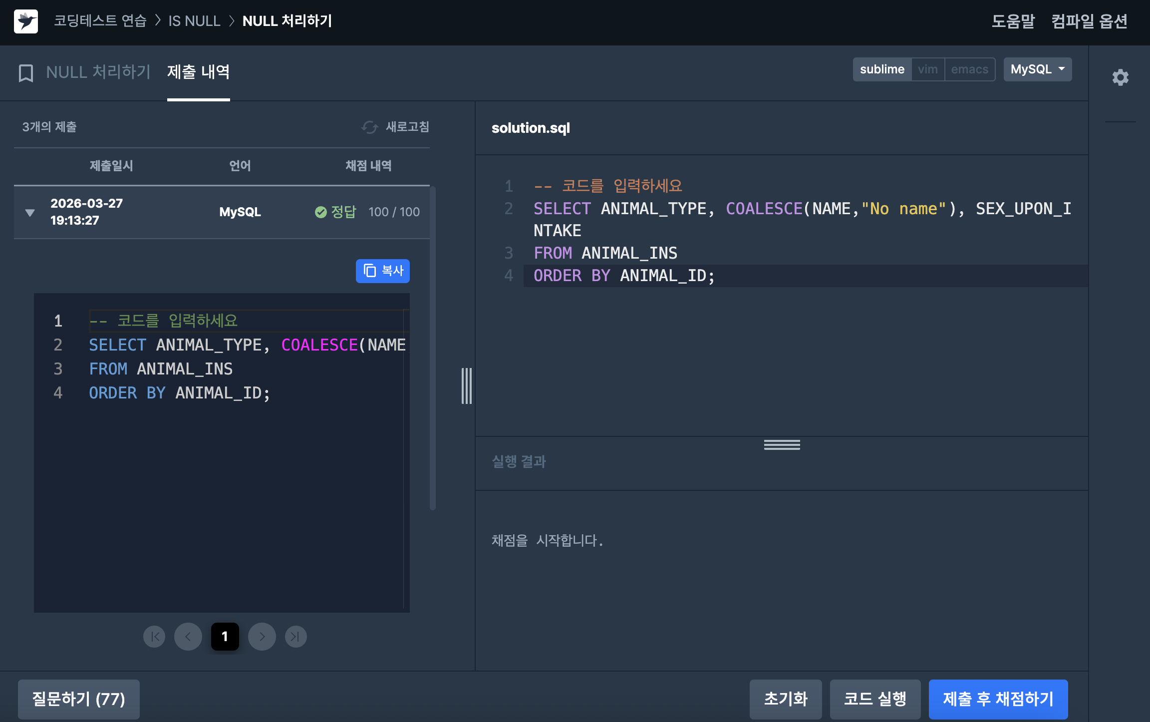The image size is (1150, 722).
Task: Click the 새로고침 refresh icon
Action: (x=369, y=127)
